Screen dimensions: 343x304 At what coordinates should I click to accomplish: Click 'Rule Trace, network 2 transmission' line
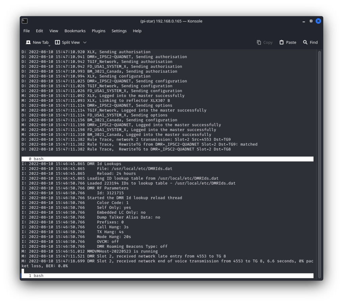point(126,140)
